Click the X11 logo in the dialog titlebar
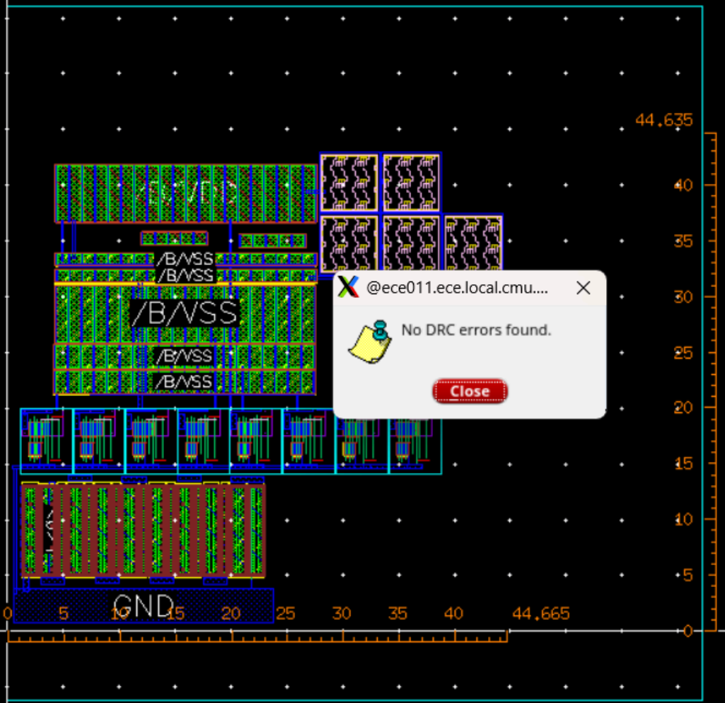The width and height of the screenshot is (725, 703). pos(348,287)
